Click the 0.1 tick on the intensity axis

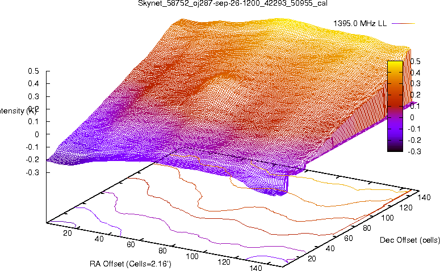coord(33,122)
